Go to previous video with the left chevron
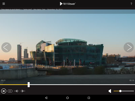 click(6, 47)
